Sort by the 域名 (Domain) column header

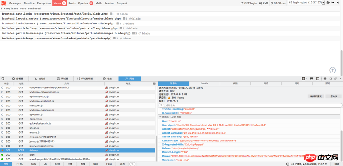point(128,84)
